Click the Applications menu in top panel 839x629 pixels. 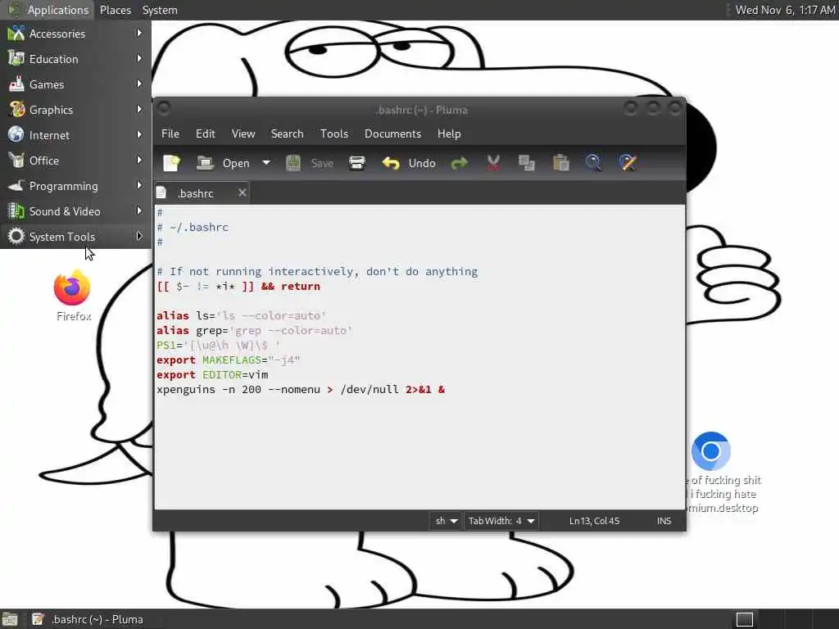(x=48, y=10)
